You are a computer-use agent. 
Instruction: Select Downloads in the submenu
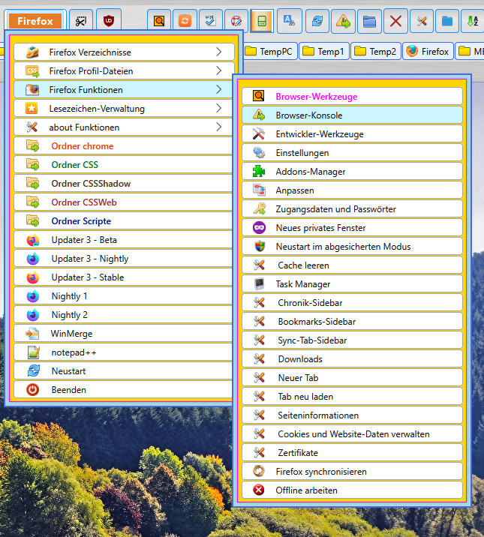352,359
